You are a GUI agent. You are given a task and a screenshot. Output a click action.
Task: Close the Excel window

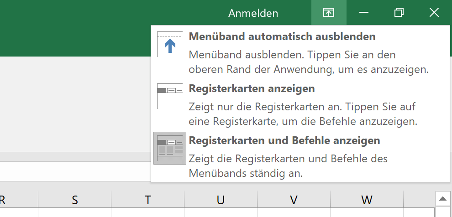pos(434,13)
